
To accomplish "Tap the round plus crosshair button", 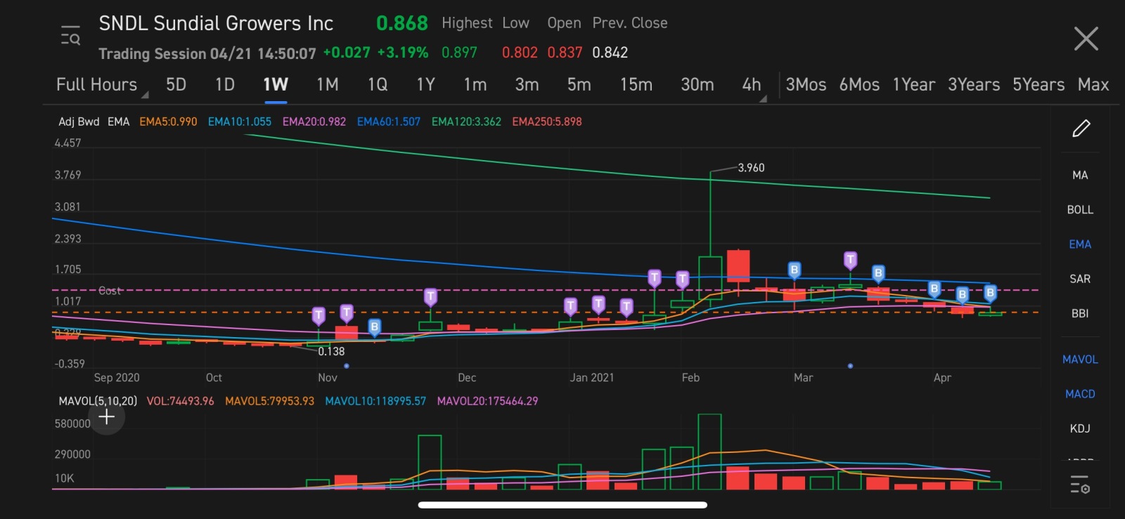I will pyautogui.click(x=107, y=417).
